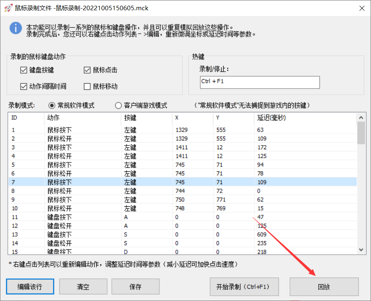Click the rocket app icon in title bar
Screen dimensions: 371x301
click(x=8, y=8)
